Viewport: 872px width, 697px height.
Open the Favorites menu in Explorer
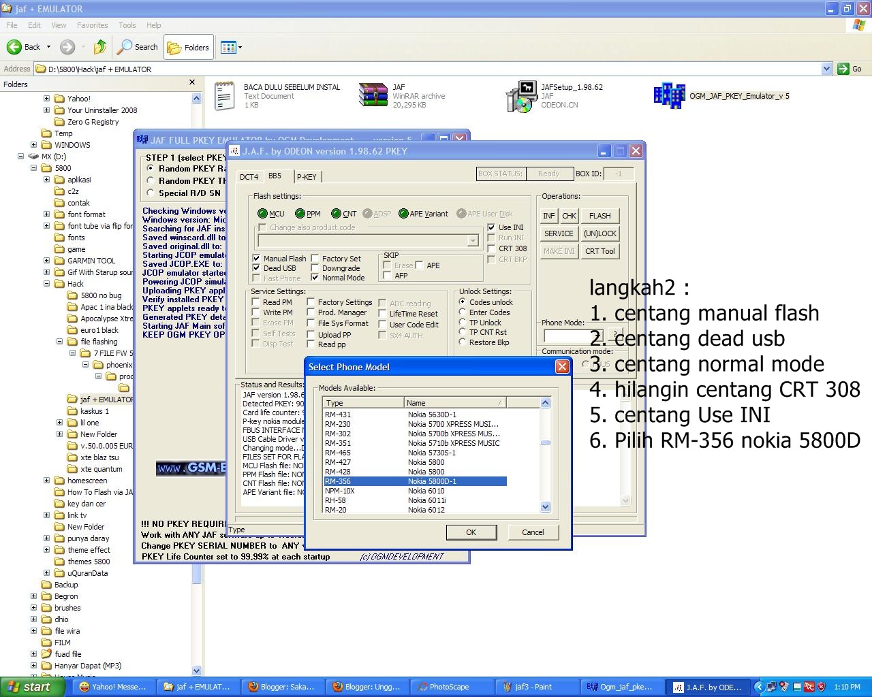coord(93,25)
